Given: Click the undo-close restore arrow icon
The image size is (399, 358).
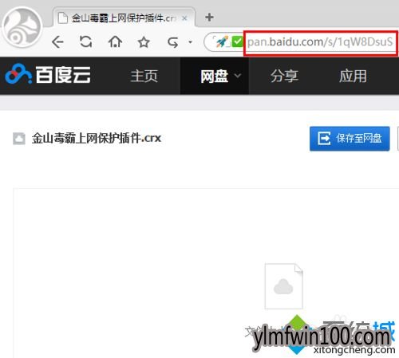Looking at the screenshot, I should 173,42.
